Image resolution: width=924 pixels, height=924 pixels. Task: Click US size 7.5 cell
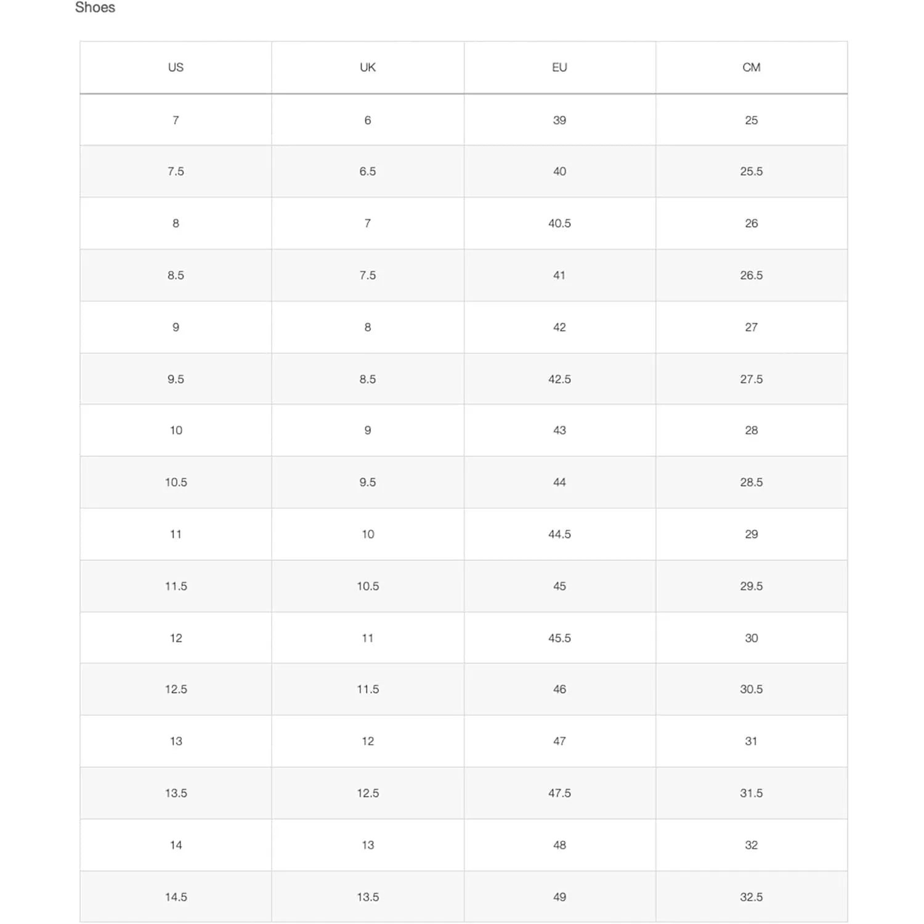pyautogui.click(x=176, y=171)
